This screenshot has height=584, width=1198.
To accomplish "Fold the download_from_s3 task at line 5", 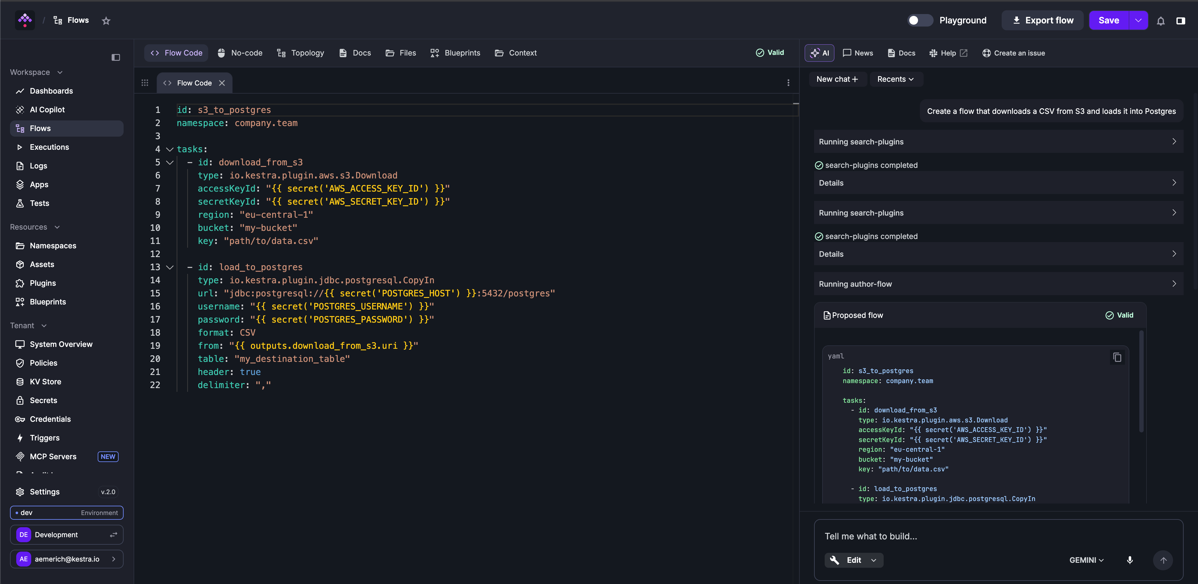I will coord(170,162).
